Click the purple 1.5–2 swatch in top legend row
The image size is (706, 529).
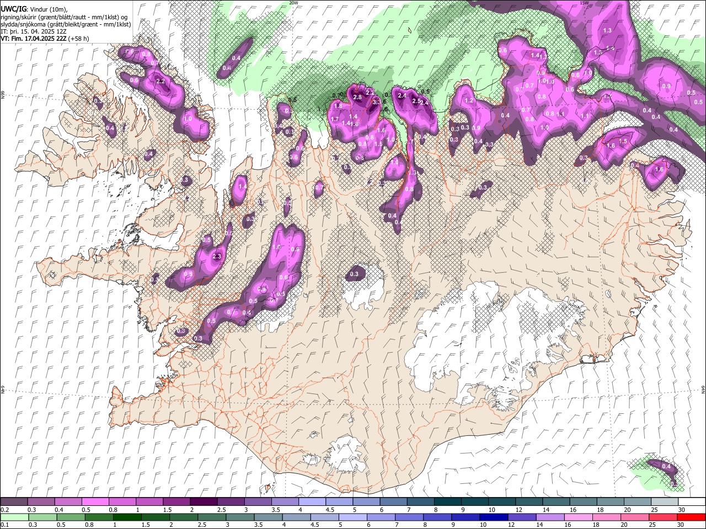[176, 502]
